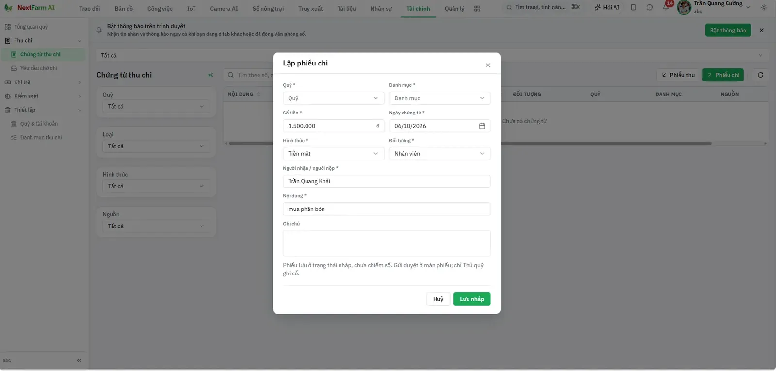The image size is (776, 371).
Task: Click the Tổng quan quỹ sidebar icon
Action: [7, 27]
